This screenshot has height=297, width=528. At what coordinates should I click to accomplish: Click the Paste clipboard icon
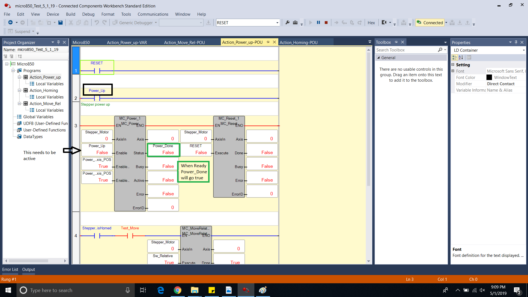(86, 23)
